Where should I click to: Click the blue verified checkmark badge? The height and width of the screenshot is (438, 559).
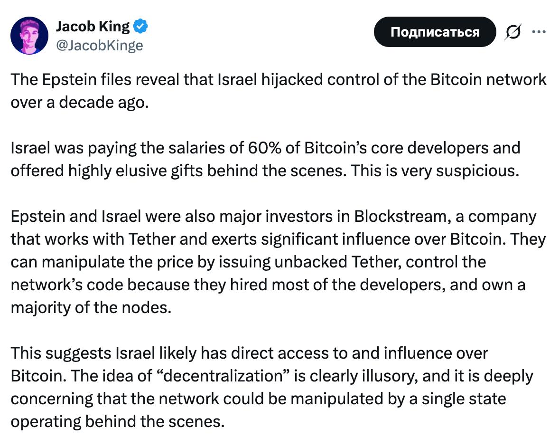[x=140, y=27]
